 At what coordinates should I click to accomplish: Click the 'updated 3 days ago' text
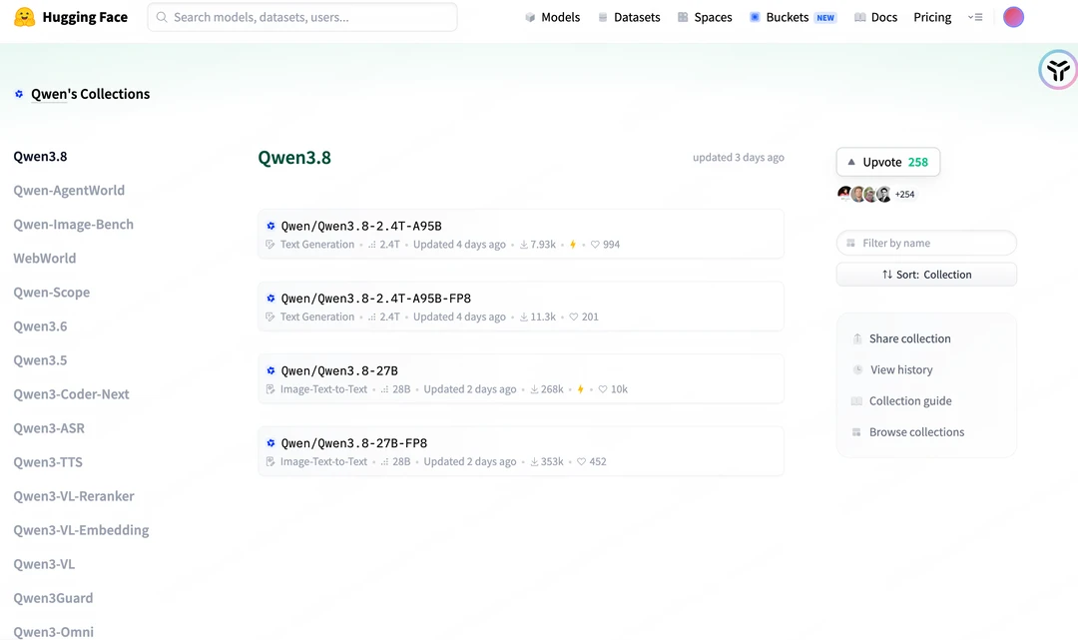(x=739, y=158)
